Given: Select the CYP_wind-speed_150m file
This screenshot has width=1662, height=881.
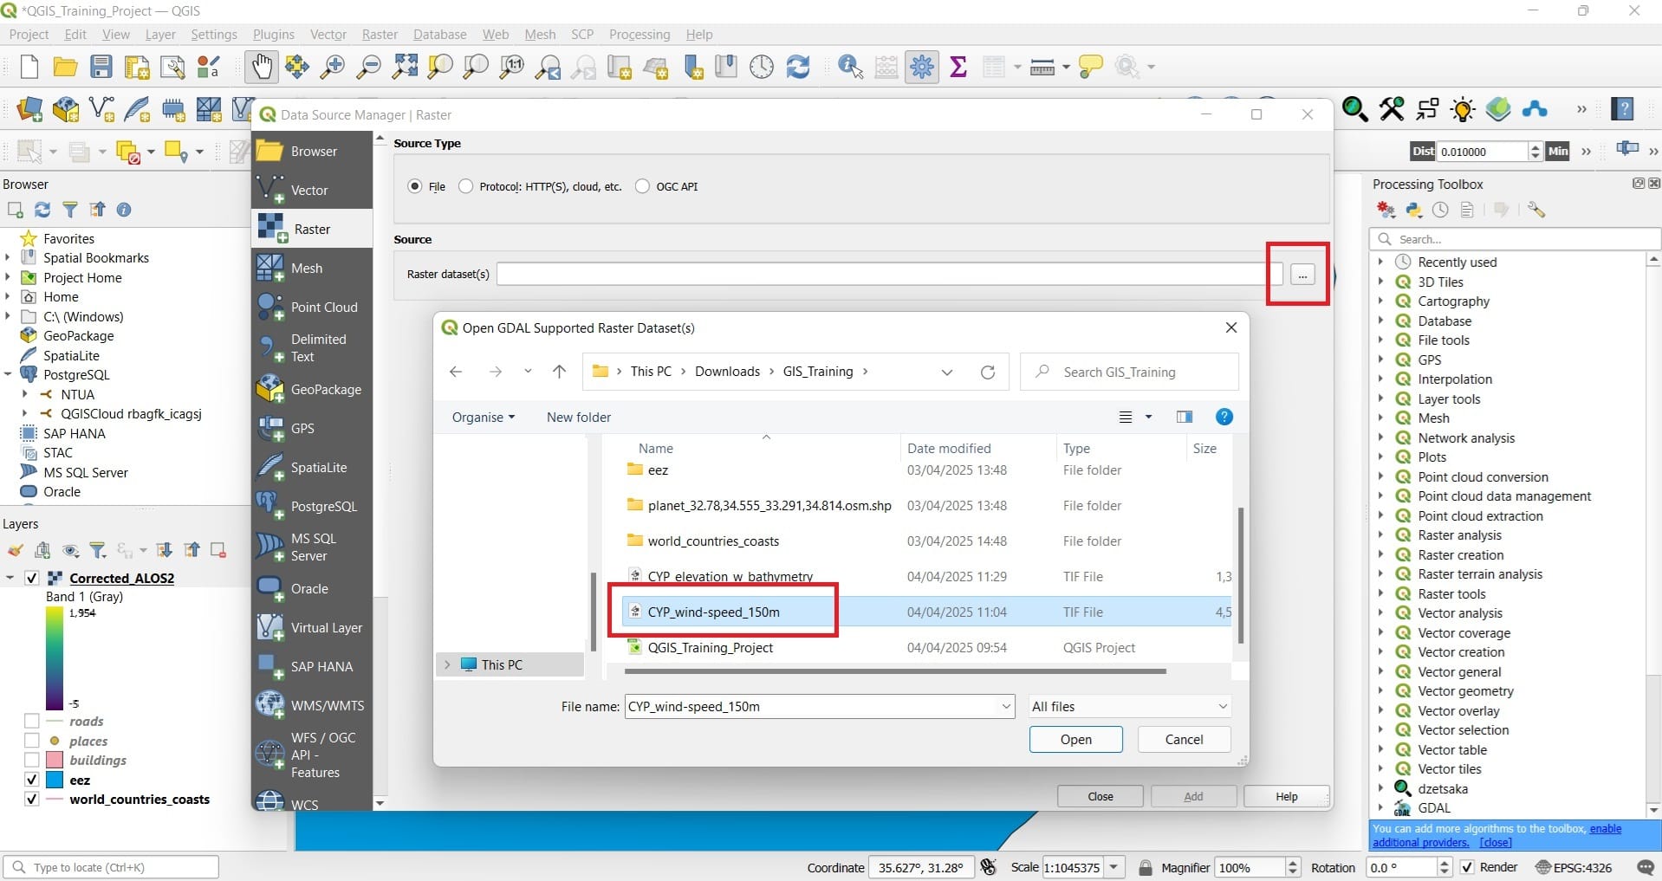Looking at the screenshot, I should [x=713, y=612].
